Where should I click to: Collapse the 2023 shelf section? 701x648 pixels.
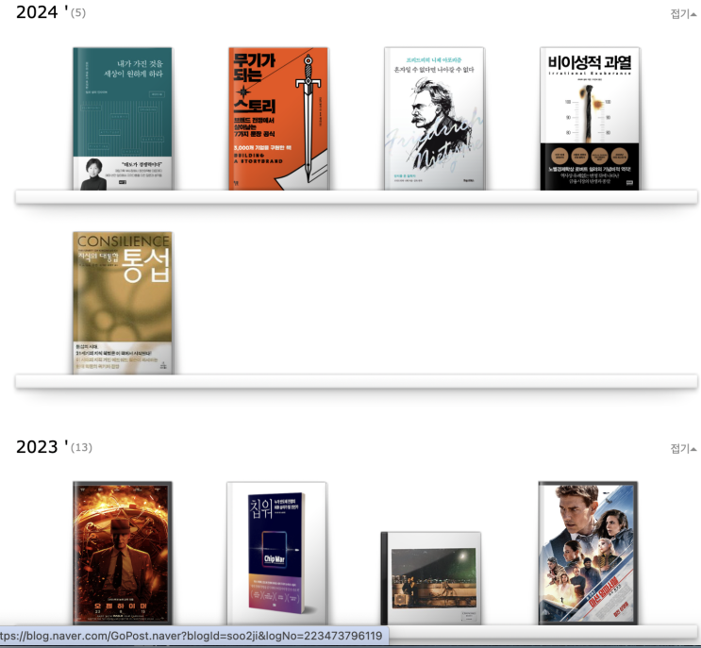[x=683, y=448]
